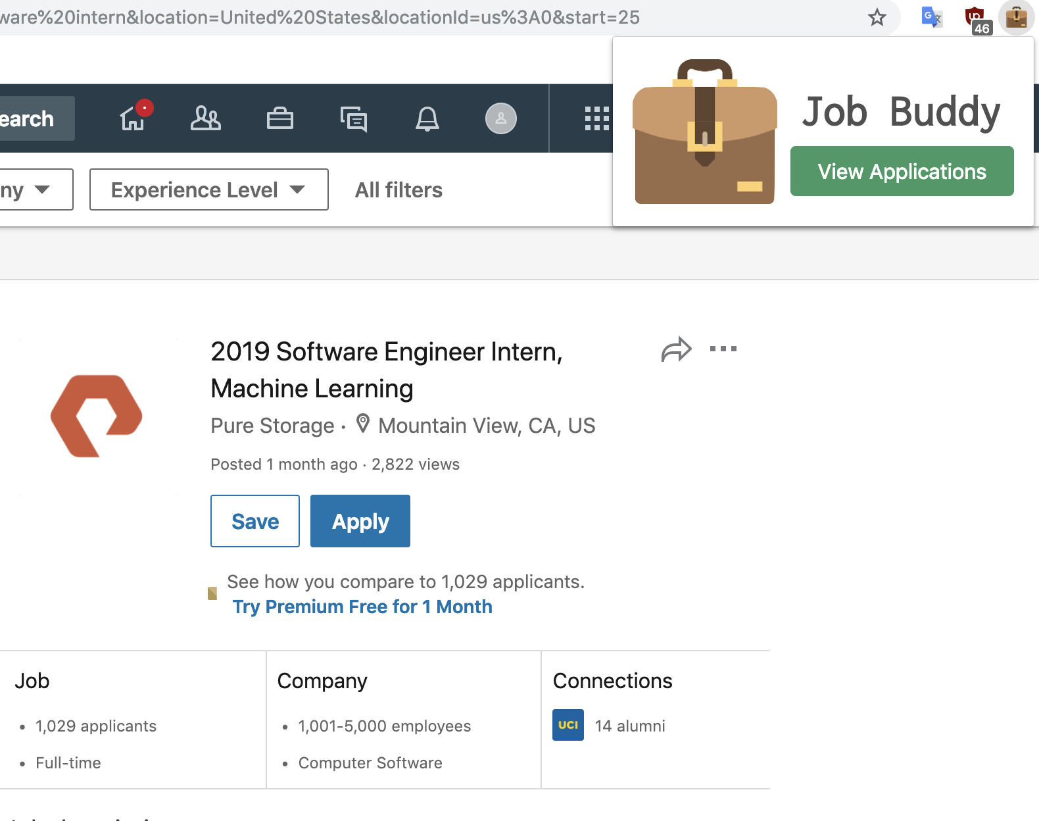This screenshot has width=1039, height=821.
Task: Share this job with the arrow icon
Action: coord(676,349)
